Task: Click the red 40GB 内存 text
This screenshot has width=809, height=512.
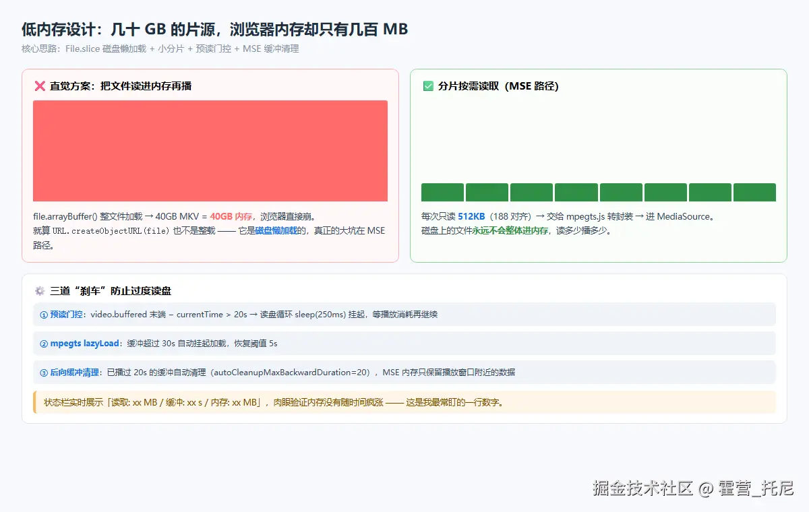Action: [231, 217]
